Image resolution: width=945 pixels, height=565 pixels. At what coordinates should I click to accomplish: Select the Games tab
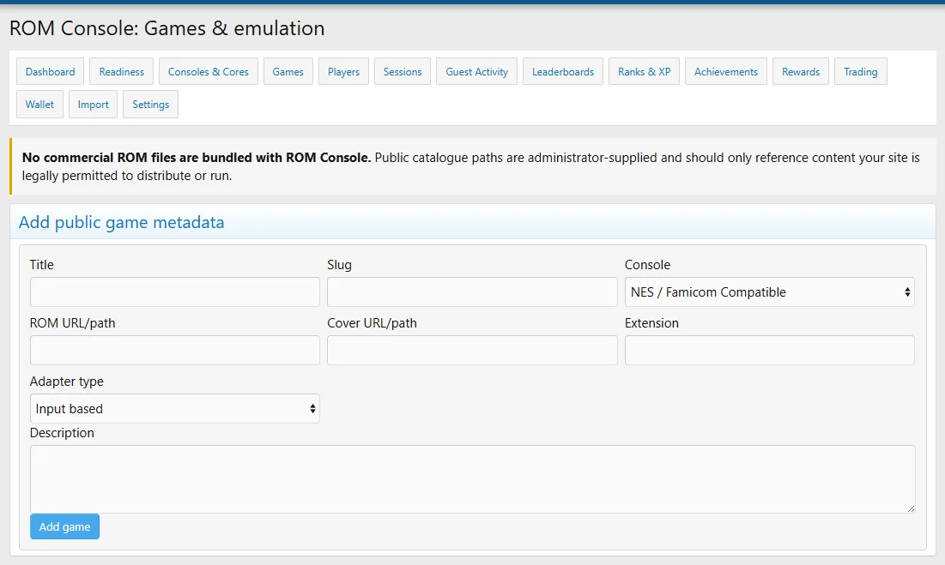point(288,72)
